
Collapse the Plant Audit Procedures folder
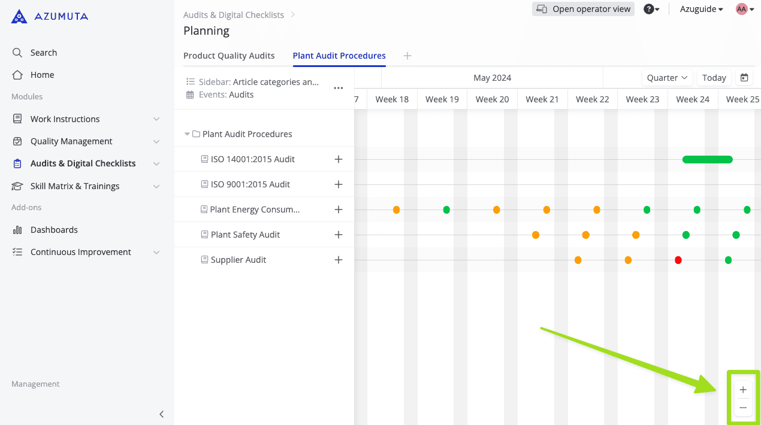point(188,134)
